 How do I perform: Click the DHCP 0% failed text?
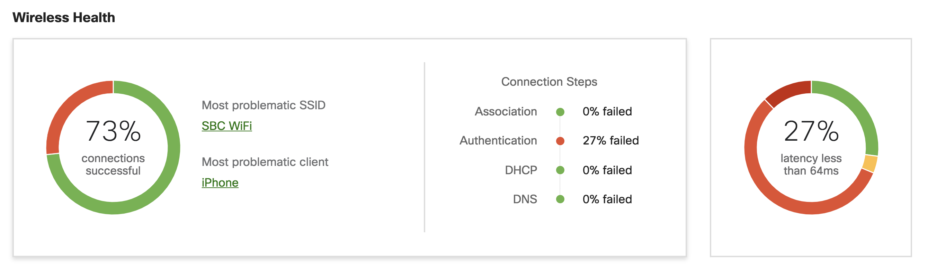pos(607,170)
